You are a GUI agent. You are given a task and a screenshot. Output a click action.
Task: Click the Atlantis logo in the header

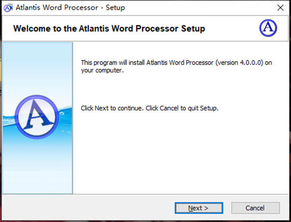(x=268, y=28)
